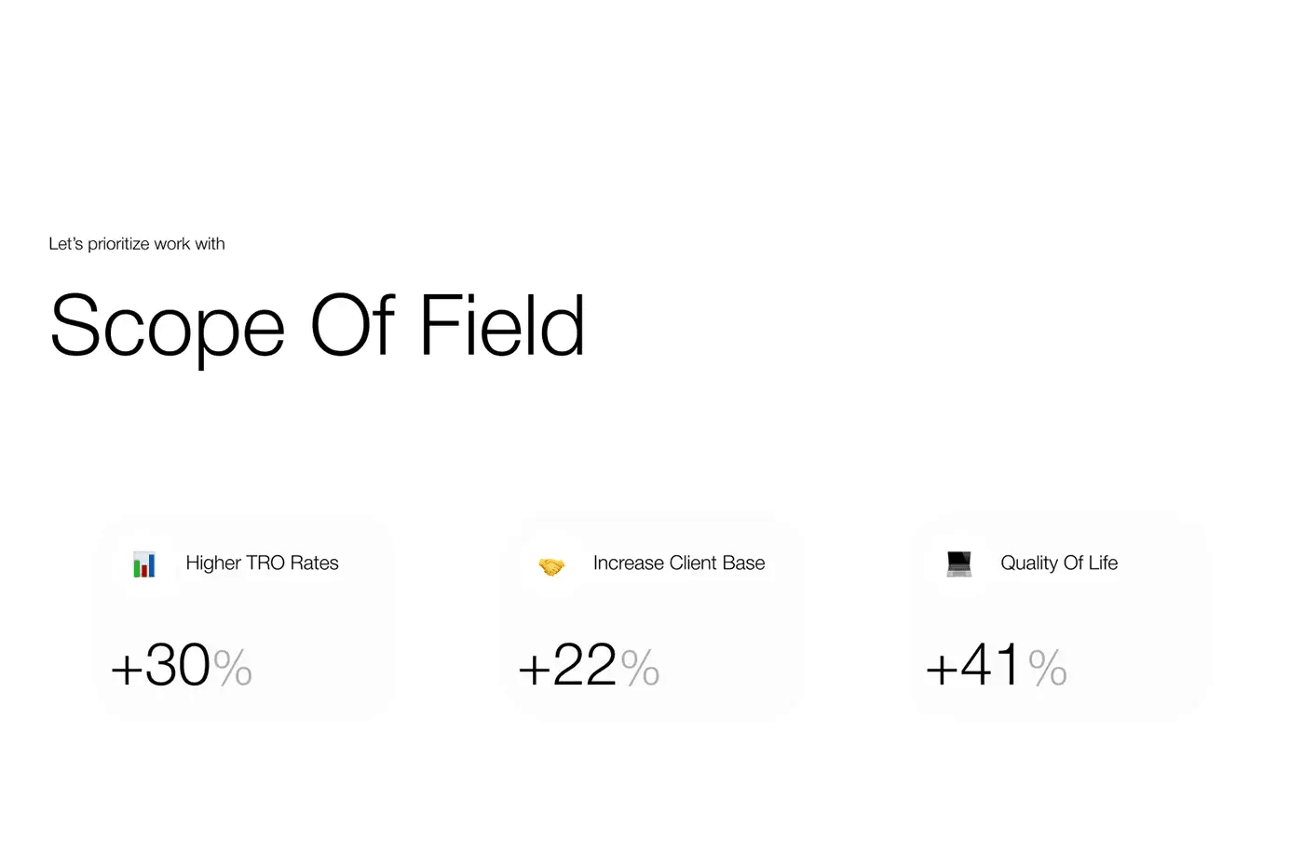1304x868 pixels.
Task: Click the plus sign before 22
Action: click(x=534, y=669)
